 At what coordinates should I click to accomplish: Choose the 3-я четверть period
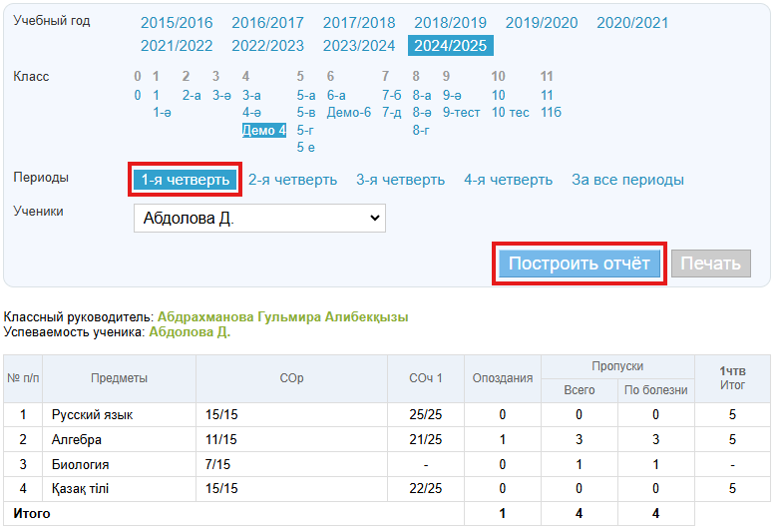point(400,180)
